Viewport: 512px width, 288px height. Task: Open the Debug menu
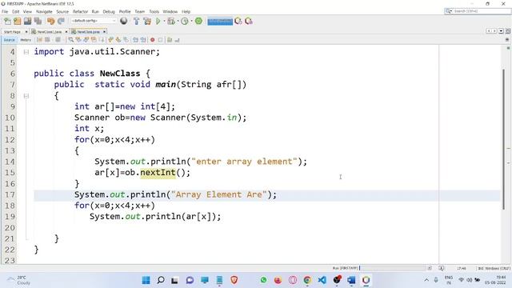pos(109,11)
